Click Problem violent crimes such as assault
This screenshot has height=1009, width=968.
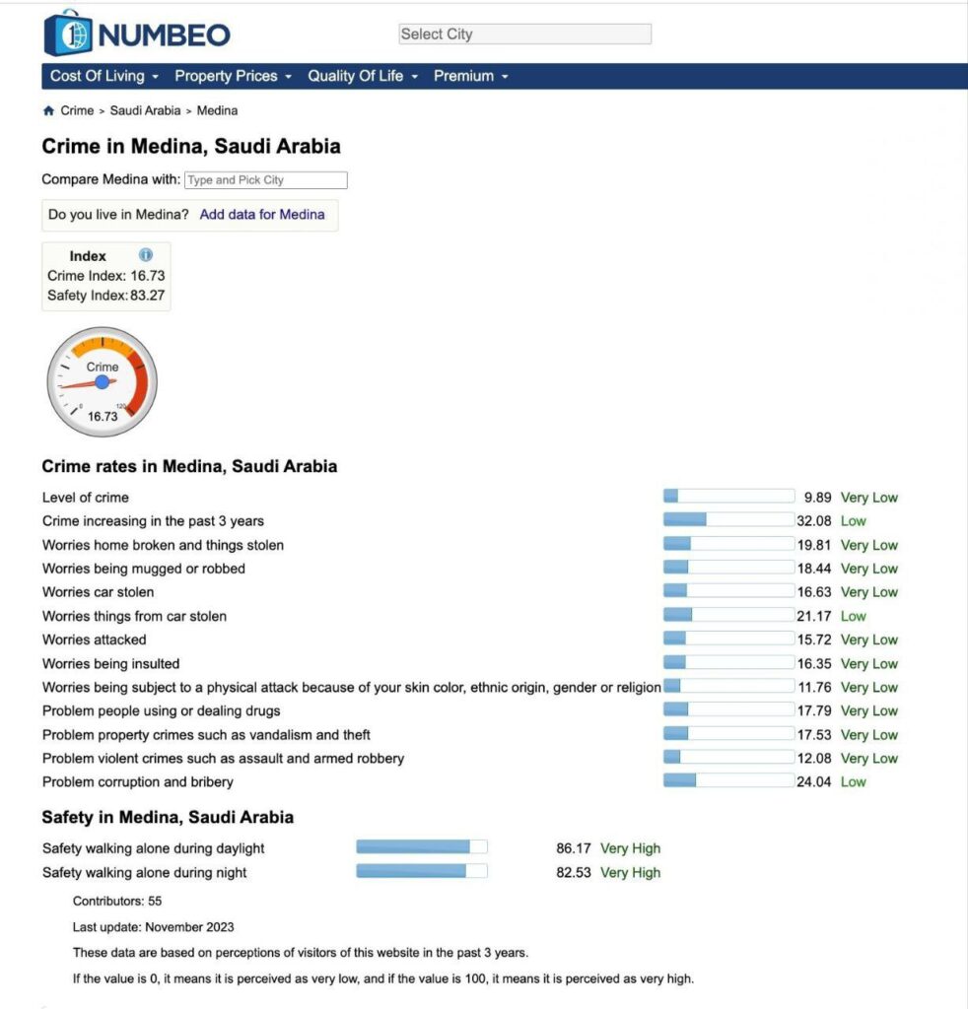tap(224, 759)
